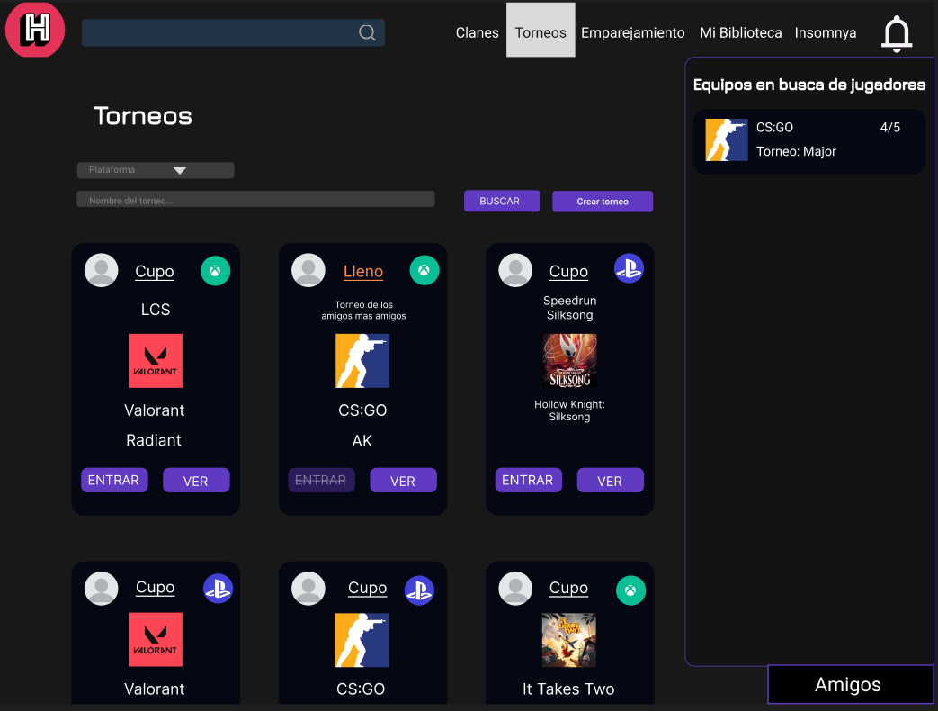Click the BUSCAR button
This screenshot has height=711, width=938.
pyautogui.click(x=502, y=201)
